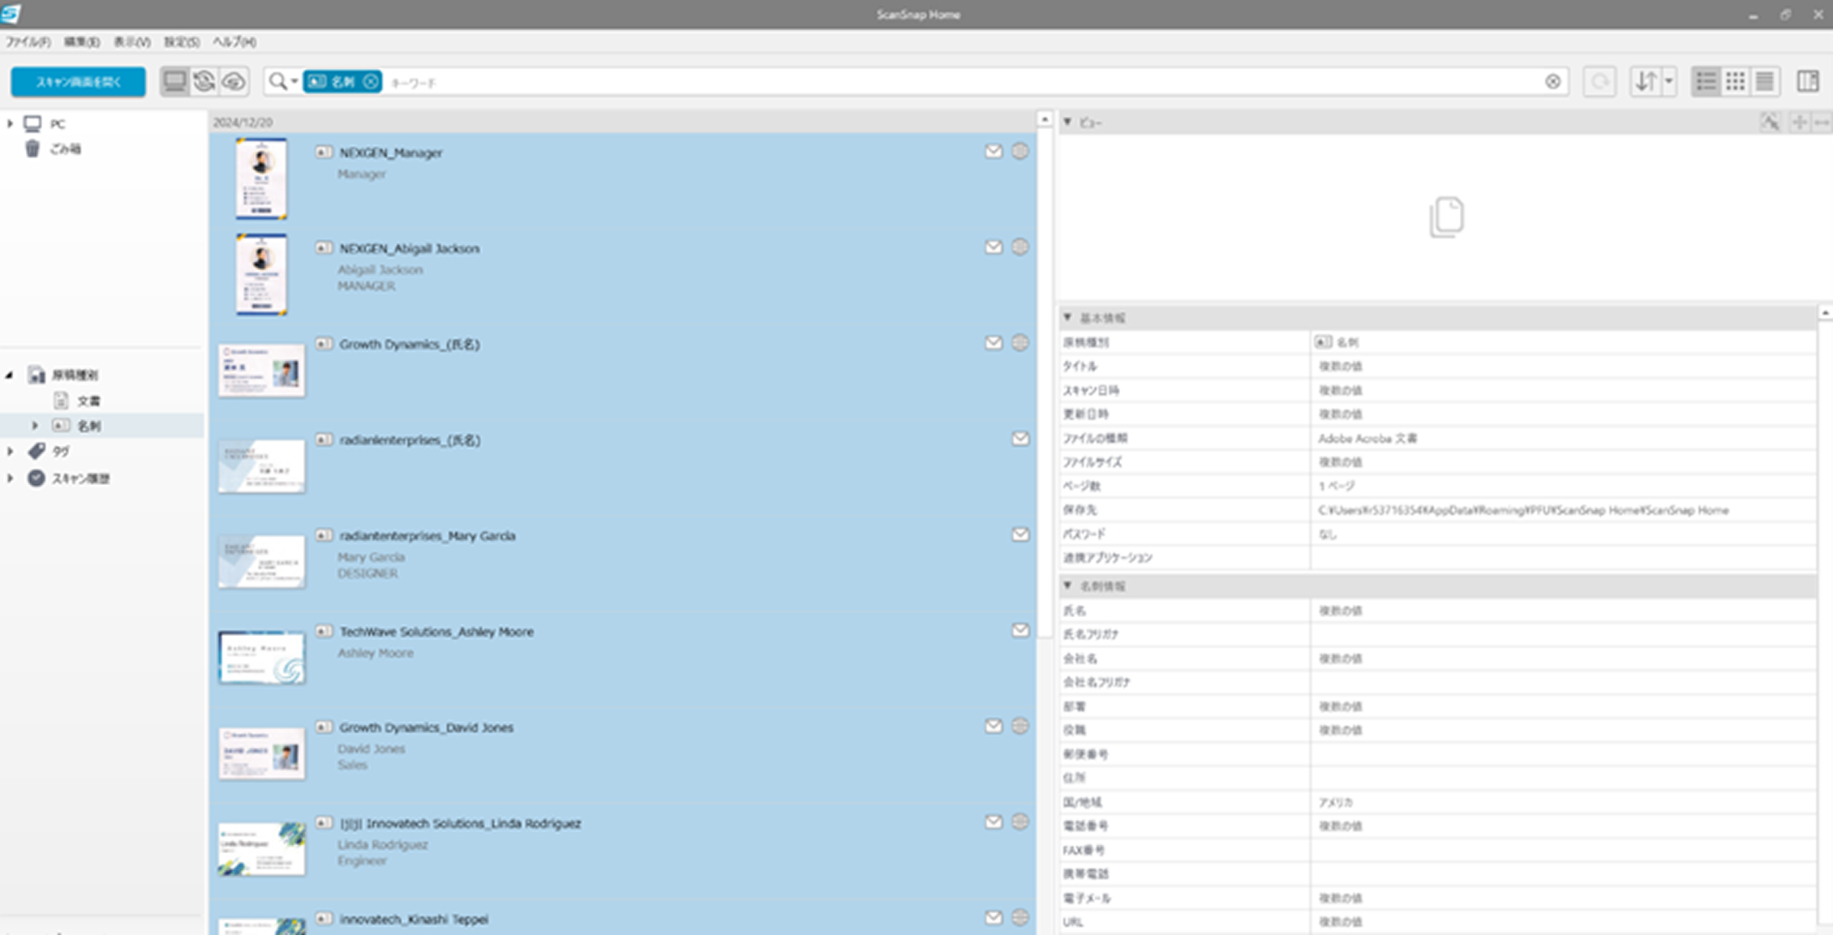1833x935 pixels.
Task: Click mail icon on NEXGEN_Manager row
Action: pos(994,151)
